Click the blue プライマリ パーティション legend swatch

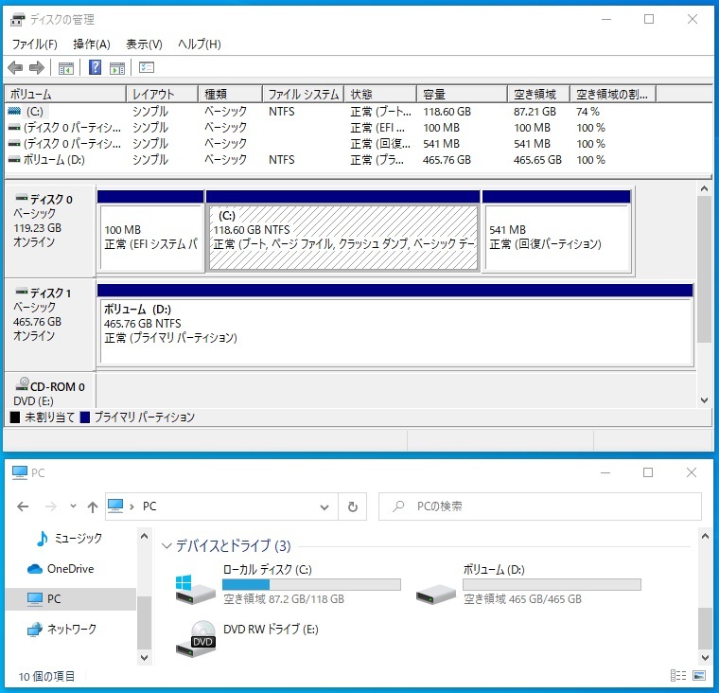(x=85, y=418)
